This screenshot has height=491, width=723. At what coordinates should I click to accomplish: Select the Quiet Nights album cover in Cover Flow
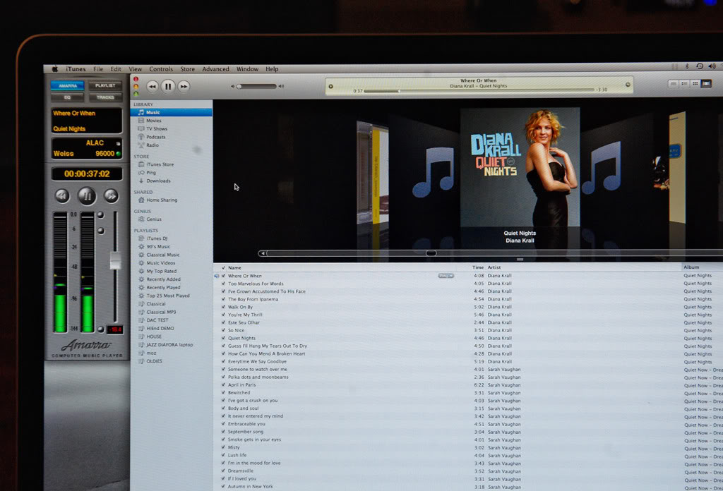tap(520, 167)
